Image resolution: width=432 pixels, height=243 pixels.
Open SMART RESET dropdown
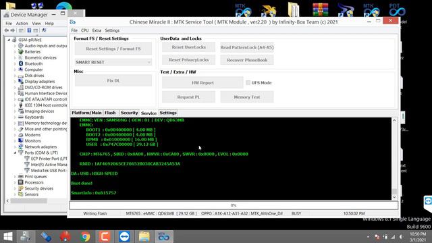113,62
